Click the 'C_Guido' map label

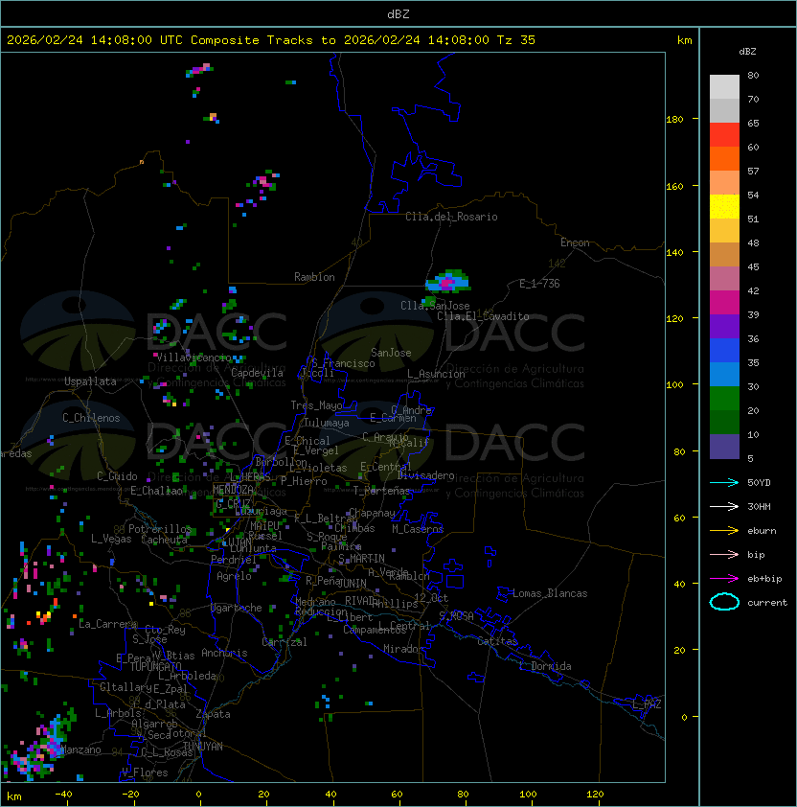[x=117, y=476]
